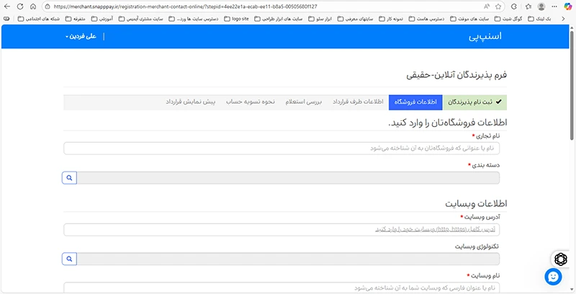This screenshot has height=294, width=576.
Task: Show more bookmarks with the chevron
Action: [564, 19]
